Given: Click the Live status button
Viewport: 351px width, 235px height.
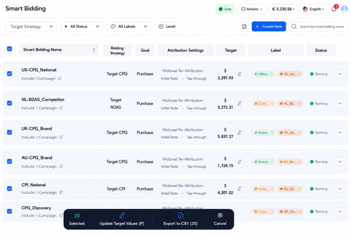Looking at the screenshot, I should click(x=225, y=9).
